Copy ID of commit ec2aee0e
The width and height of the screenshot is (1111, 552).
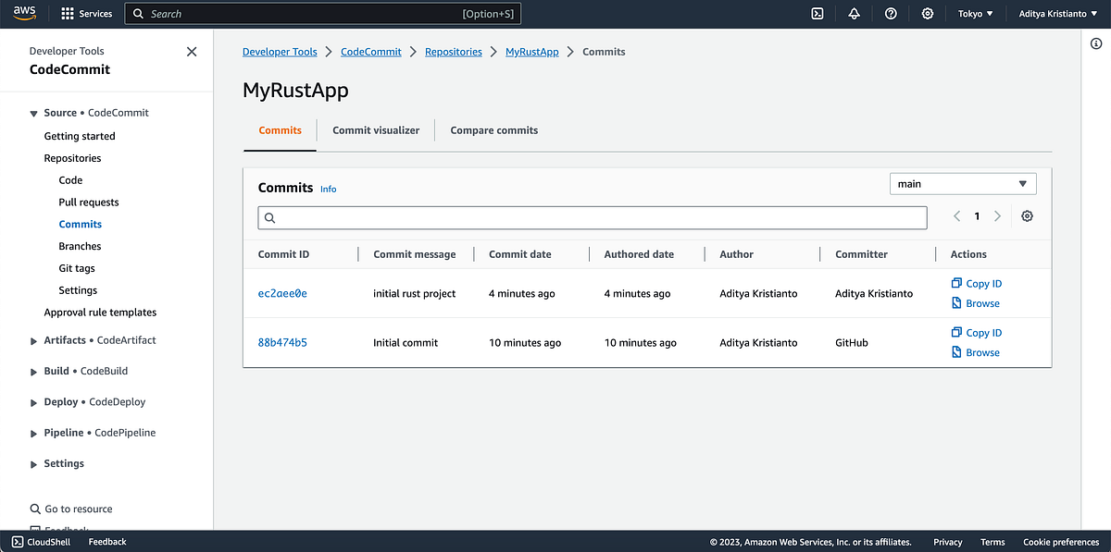pos(975,283)
